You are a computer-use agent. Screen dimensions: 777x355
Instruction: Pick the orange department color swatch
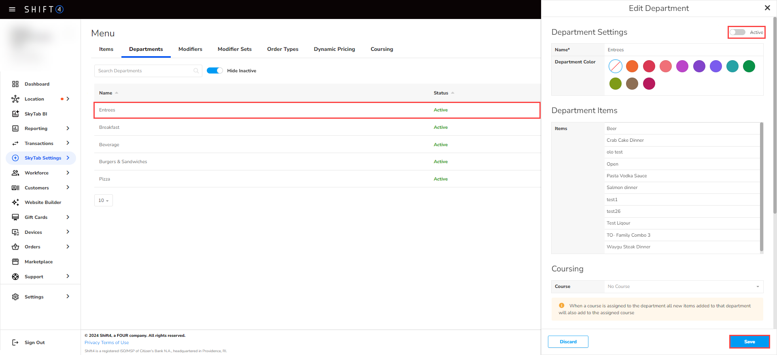[x=632, y=66]
